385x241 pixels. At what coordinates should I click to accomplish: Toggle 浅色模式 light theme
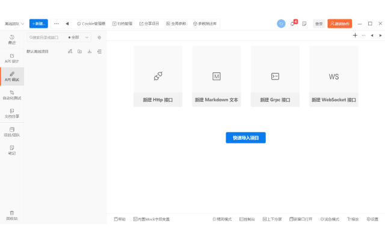330,219
